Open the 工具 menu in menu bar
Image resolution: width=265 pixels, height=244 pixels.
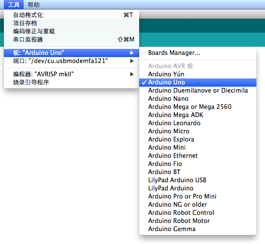[x=14, y=5]
